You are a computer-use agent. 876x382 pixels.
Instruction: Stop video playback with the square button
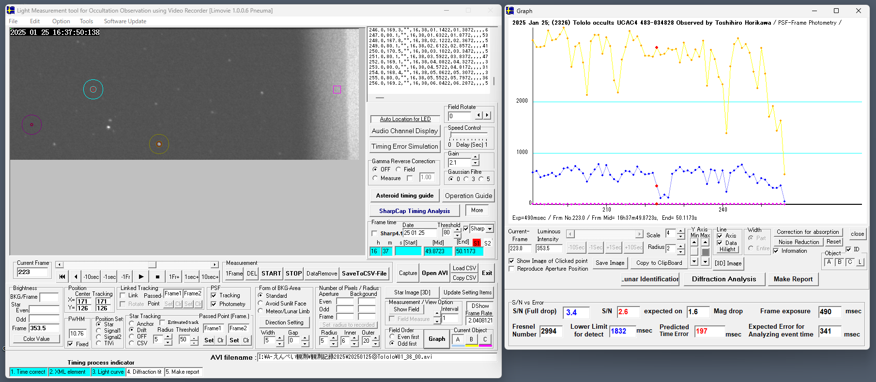click(x=157, y=277)
